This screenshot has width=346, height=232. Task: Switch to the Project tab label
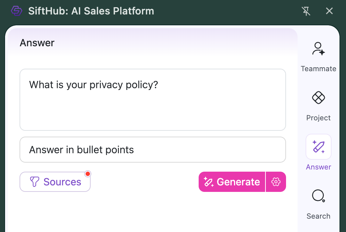tap(318, 118)
